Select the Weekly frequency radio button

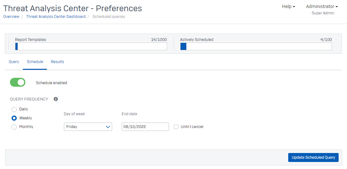[x=14, y=118]
